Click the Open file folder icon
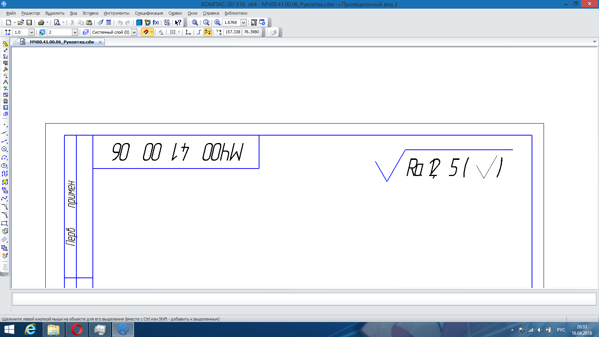599x337 pixels. [x=21, y=22]
